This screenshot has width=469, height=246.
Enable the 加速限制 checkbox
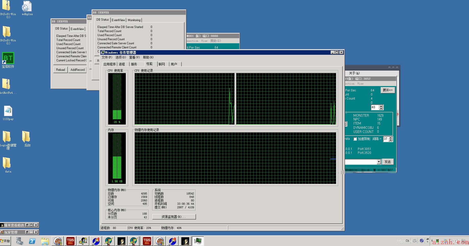click(x=355, y=139)
